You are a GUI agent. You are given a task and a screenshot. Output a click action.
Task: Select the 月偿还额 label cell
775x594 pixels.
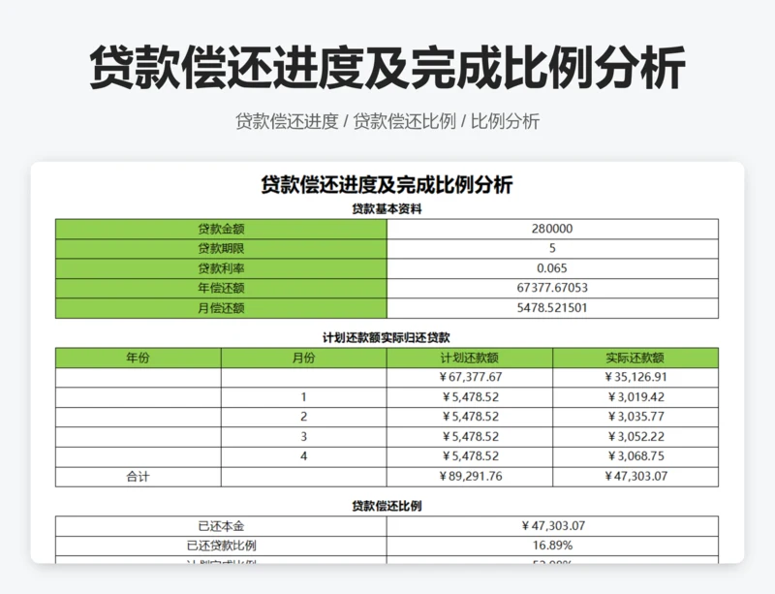221,308
